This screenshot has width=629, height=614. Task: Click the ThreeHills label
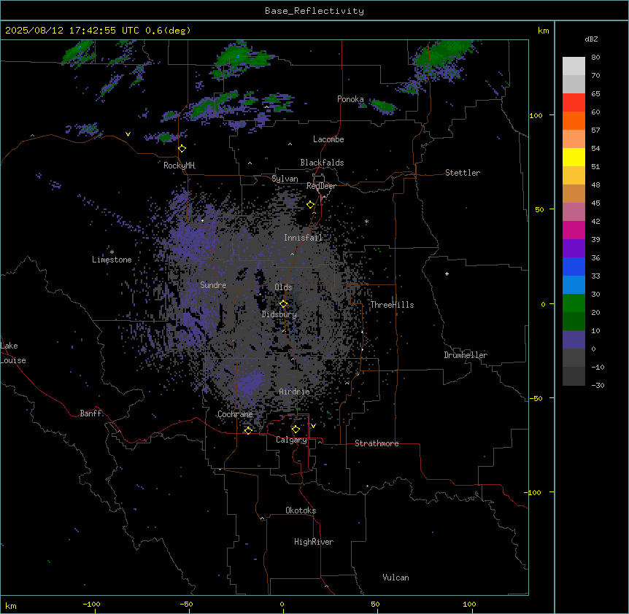coord(392,305)
